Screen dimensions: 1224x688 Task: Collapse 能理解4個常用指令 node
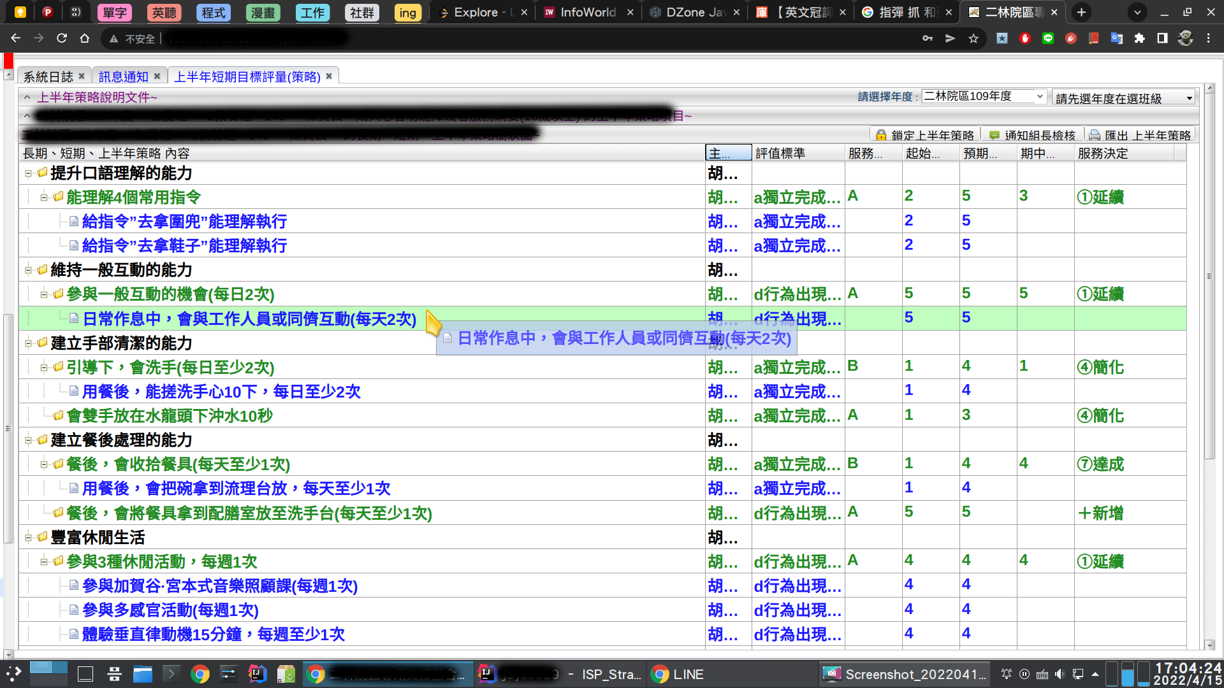tap(43, 197)
